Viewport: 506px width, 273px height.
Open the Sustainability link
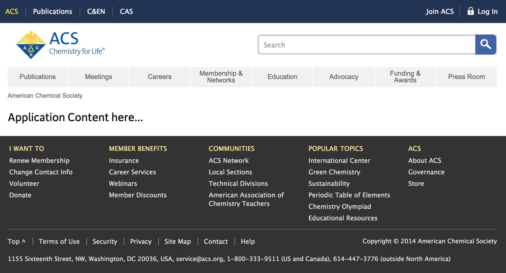click(x=329, y=184)
